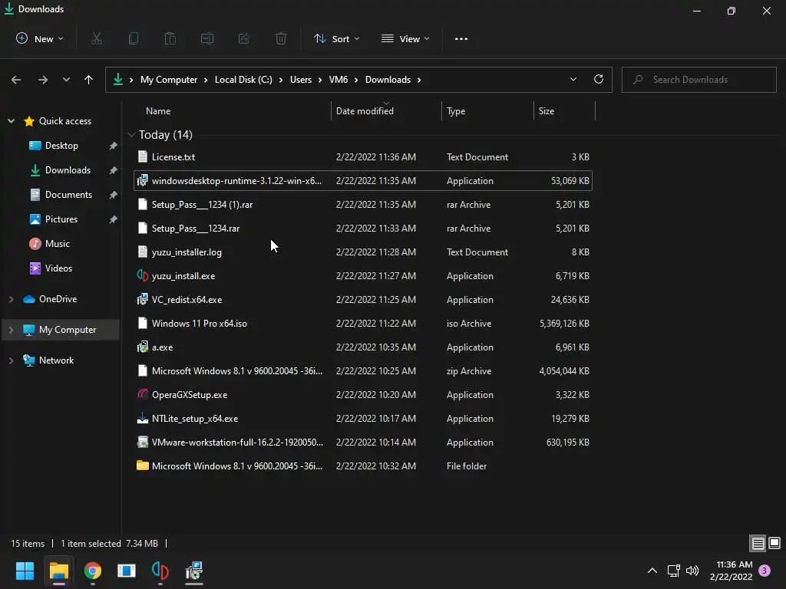
Task: Select Setup_Pass__1234 (1).rar file
Action: 363,204
